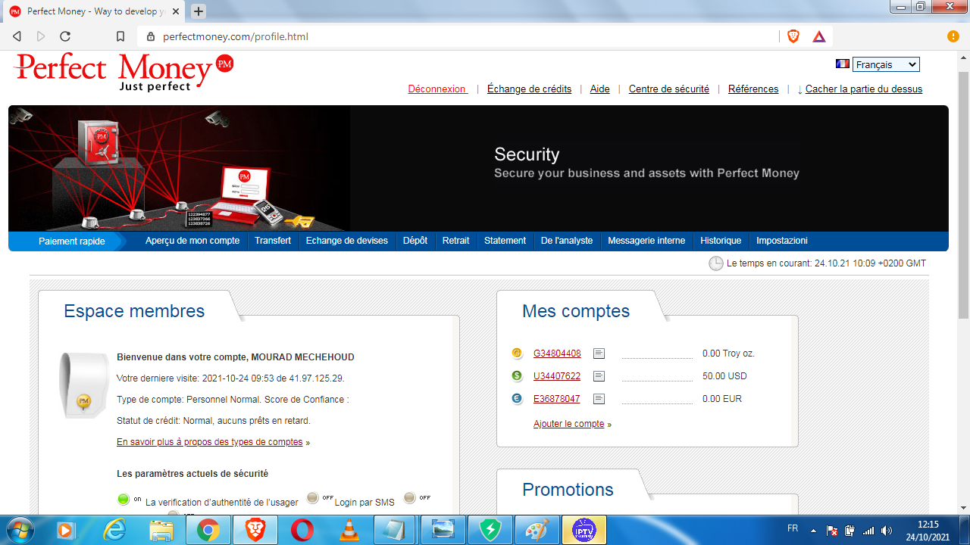Open account U34407622 link

coord(557,376)
